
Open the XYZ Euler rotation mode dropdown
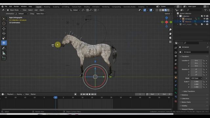point(196,78)
